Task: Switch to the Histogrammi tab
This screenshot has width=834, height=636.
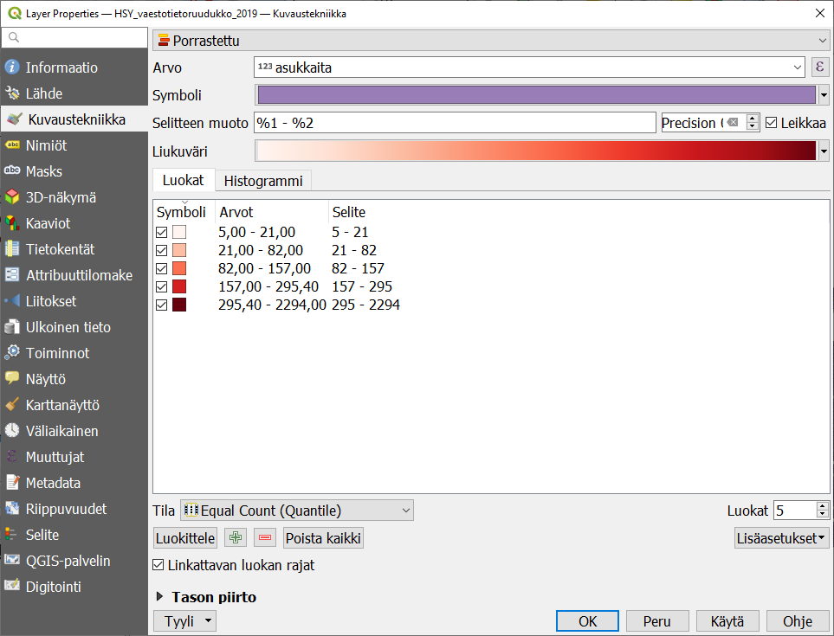Action: tap(262, 181)
